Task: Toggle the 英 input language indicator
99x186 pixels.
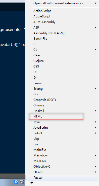Action: point(22,181)
